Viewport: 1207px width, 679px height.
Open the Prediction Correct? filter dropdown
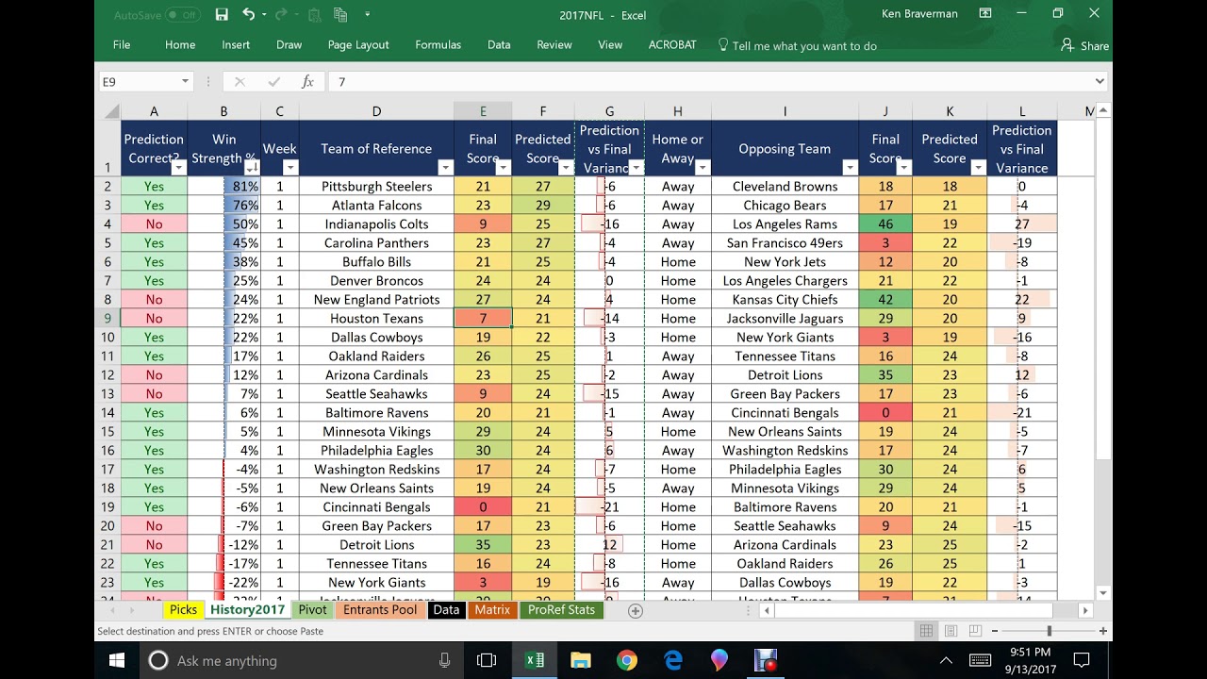(179, 168)
